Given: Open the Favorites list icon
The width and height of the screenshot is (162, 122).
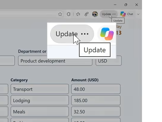Looking at the screenshot, I should [78, 14].
